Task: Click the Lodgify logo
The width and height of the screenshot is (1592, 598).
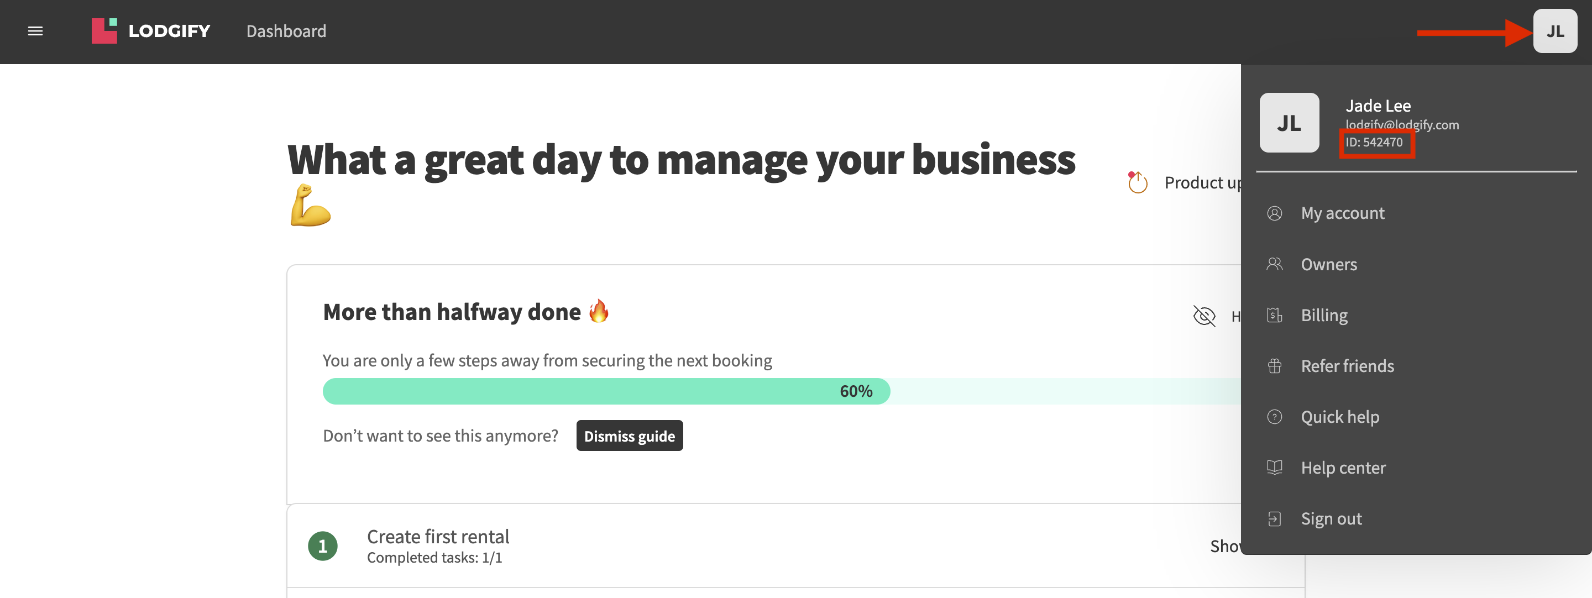Action: [151, 31]
